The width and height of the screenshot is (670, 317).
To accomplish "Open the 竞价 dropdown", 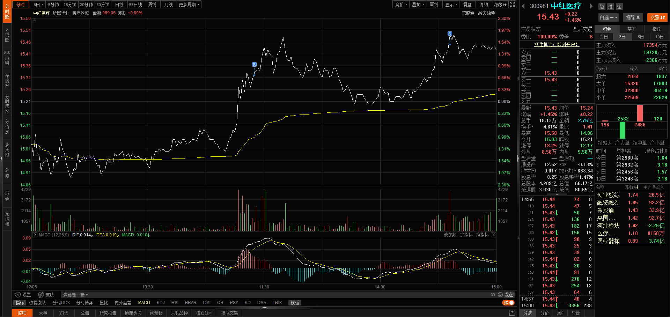I will 402,5.
